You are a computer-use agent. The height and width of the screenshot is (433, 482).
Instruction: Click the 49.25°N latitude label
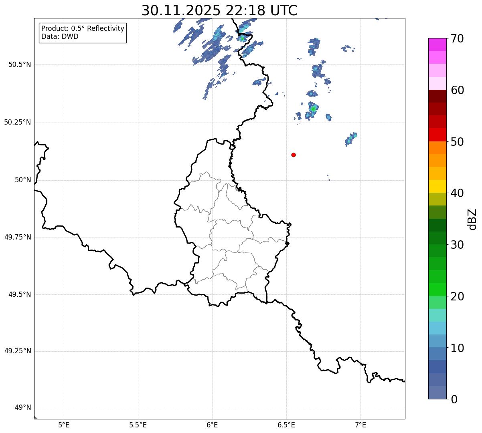(x=18, y=351)
